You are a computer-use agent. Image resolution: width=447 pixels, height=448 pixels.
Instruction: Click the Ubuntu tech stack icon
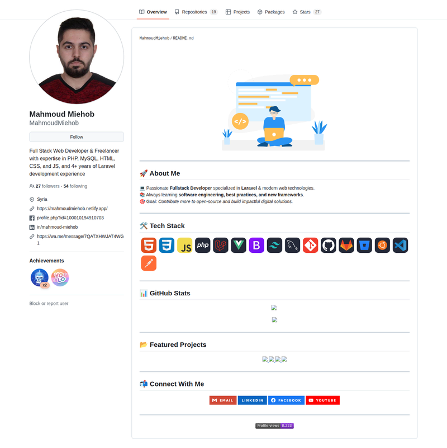pos(383,245)
